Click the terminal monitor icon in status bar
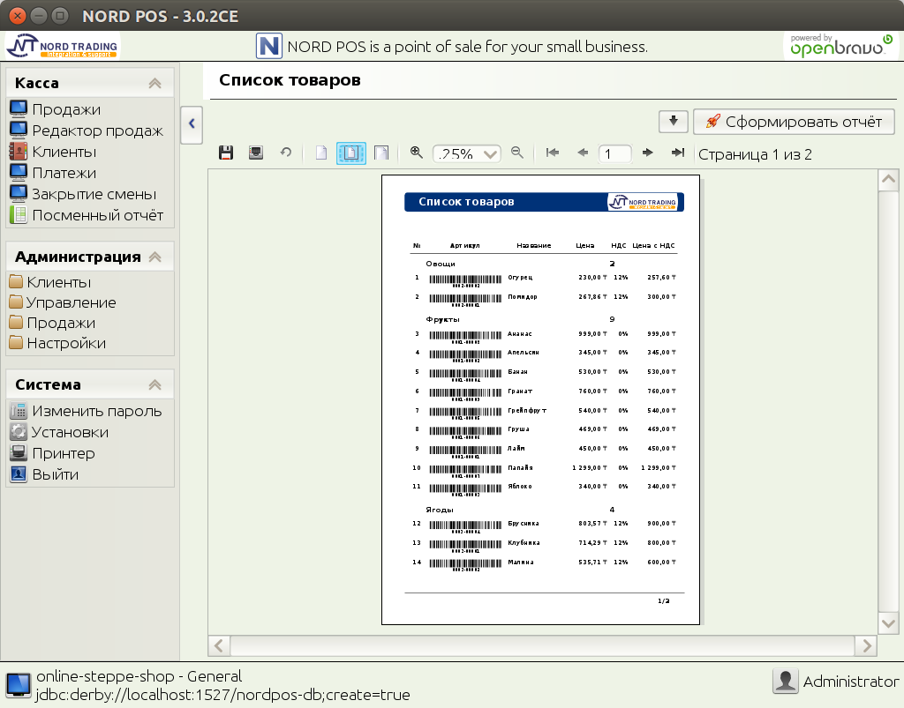Viewport: 904px width, 708px height. point(18,685)
